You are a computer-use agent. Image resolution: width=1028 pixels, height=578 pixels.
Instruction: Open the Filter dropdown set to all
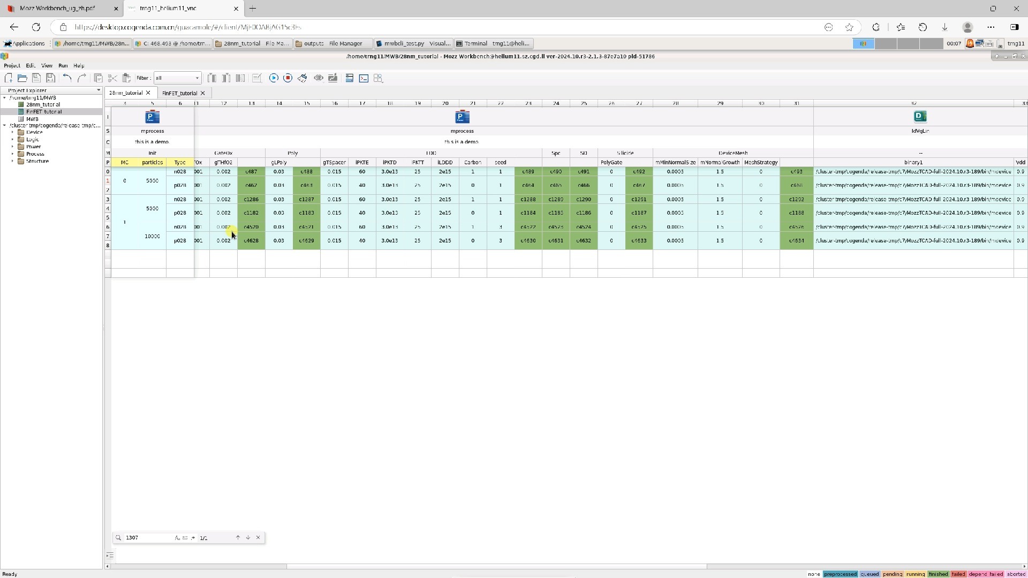coord(177,78)
